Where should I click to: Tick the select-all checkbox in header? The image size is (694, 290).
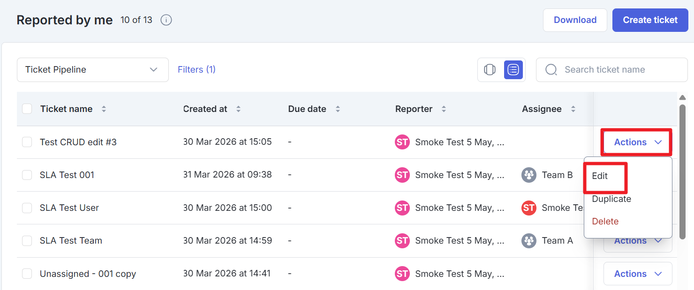27,109
